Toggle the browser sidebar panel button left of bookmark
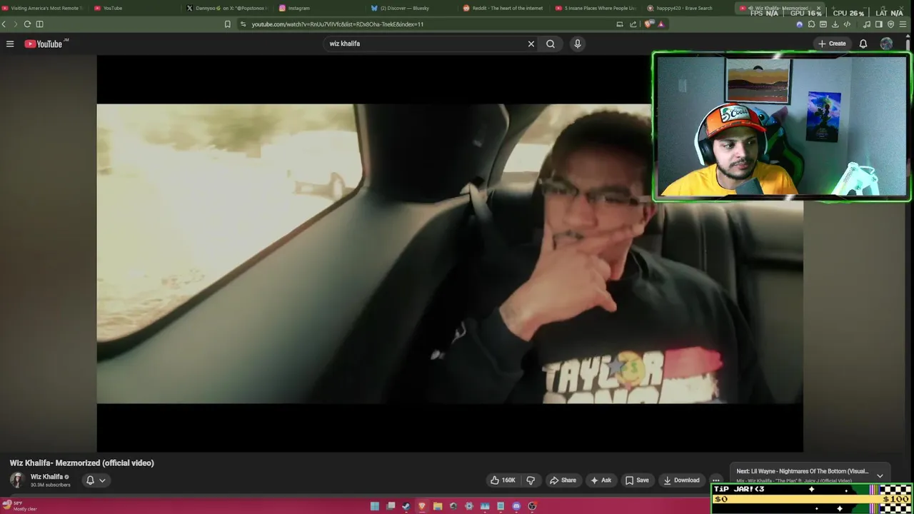This screenshot has width=914, height=514. coord(39,24)
